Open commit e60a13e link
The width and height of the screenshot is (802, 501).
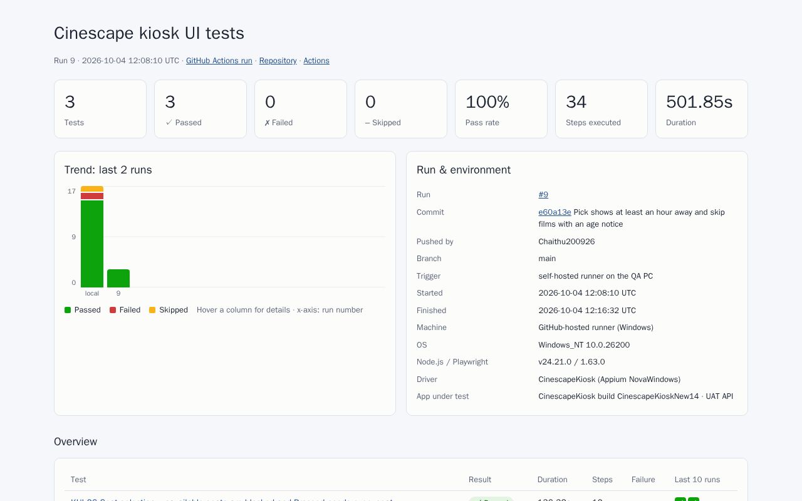pyautogui.click(x=555, y=212)
